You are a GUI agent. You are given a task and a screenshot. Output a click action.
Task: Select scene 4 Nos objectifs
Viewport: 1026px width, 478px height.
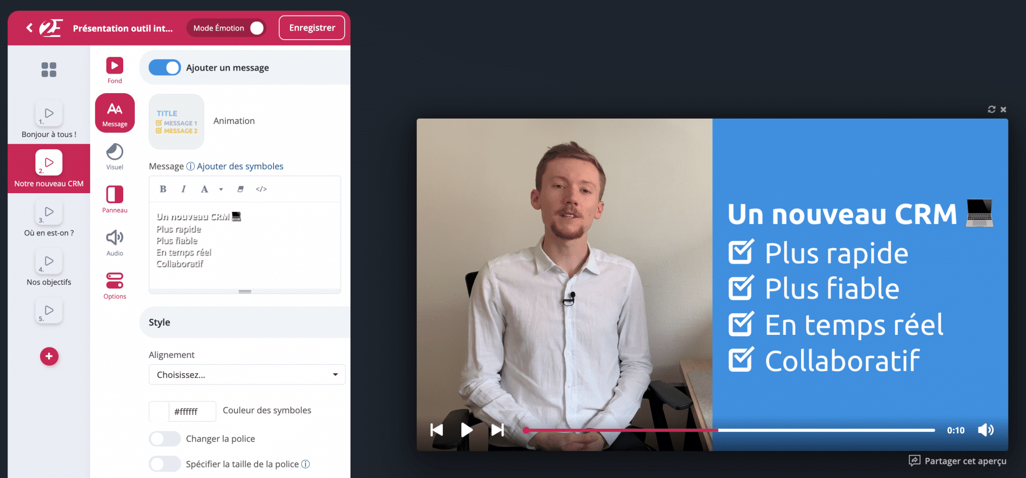tap(49, 267)
